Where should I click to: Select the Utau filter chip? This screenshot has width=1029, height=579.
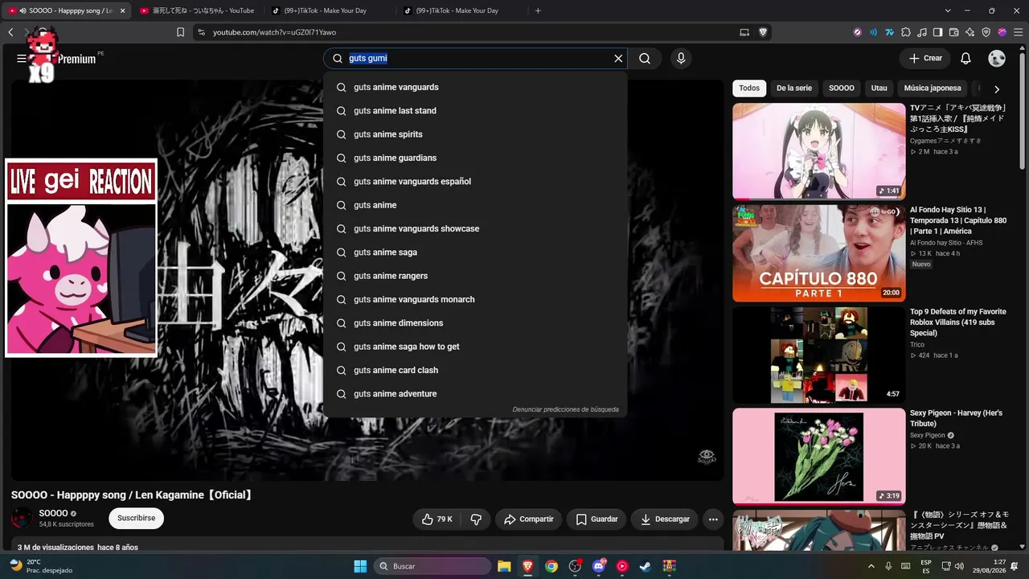coord(879,88)
